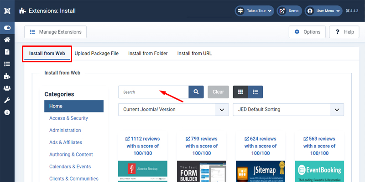
Task: Toggle the sidebar menu switch
Action: click(x=7, y=28)
